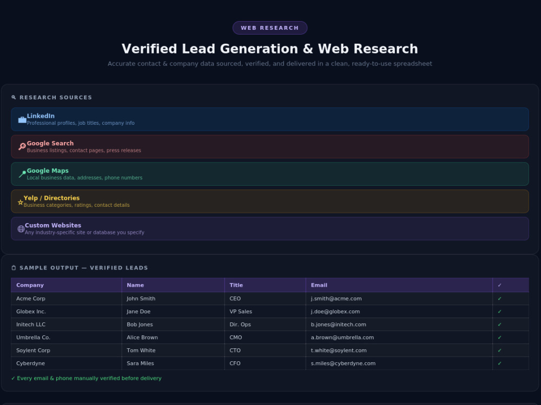Click email t.white@soylent.com

coord(339,350)
